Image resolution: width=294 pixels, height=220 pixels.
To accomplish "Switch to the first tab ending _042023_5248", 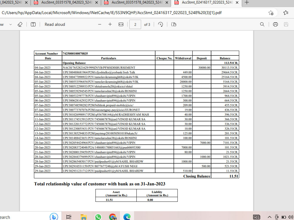I will point(12,2).
